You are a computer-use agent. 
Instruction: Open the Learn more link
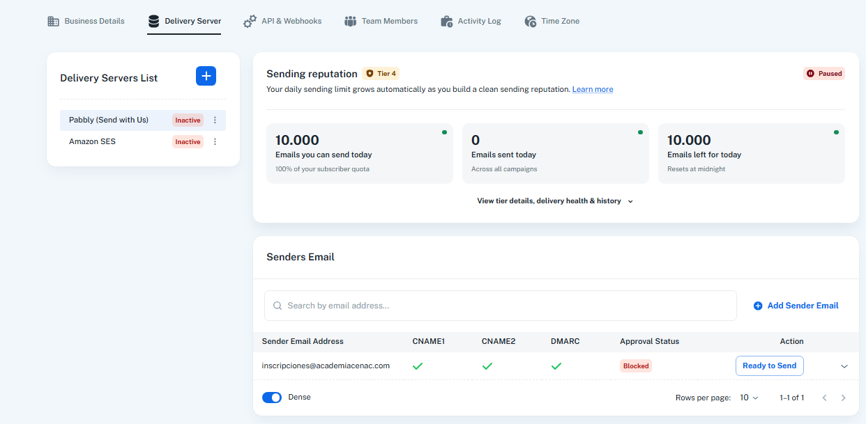click(593, 89)
